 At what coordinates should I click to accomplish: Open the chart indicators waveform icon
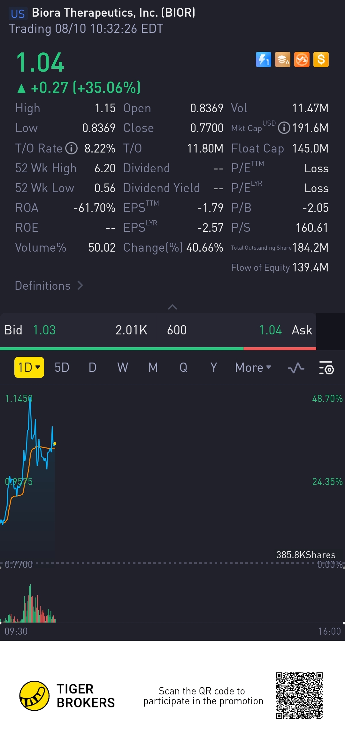coord(296,368)
